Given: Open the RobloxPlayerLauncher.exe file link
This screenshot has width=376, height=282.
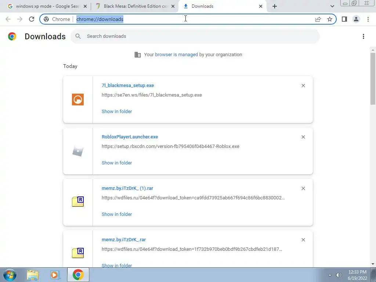Looking at the screenshot, I should tap(130, 137).
